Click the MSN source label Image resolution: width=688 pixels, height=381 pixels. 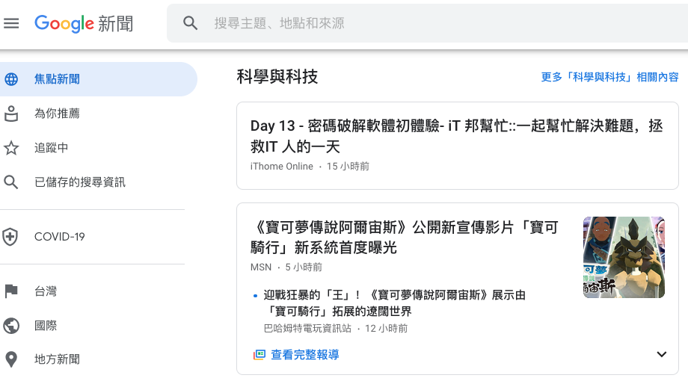point(261,267)
